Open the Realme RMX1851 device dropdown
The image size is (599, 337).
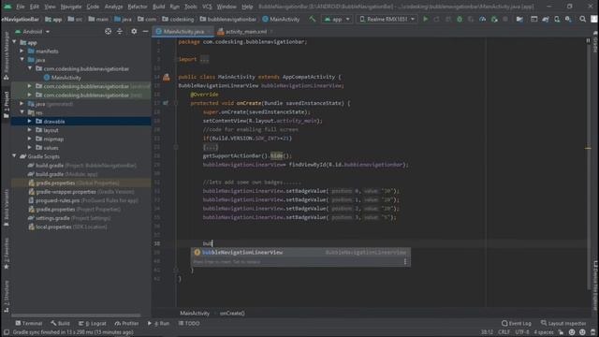(387, 19)
